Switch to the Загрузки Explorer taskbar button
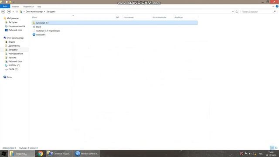This screenshot has width=279, height=157. 21,154
